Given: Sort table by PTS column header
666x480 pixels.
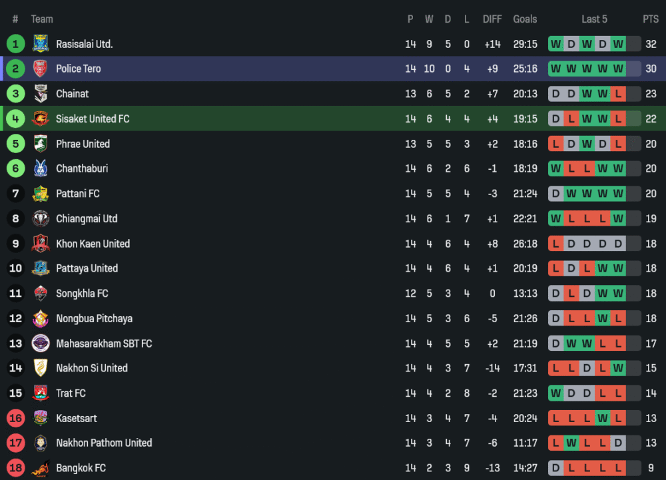Looking at the screenshot, I should coord(650,19).
